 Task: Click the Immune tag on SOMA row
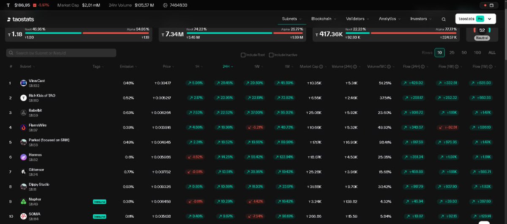pos(99,216)
